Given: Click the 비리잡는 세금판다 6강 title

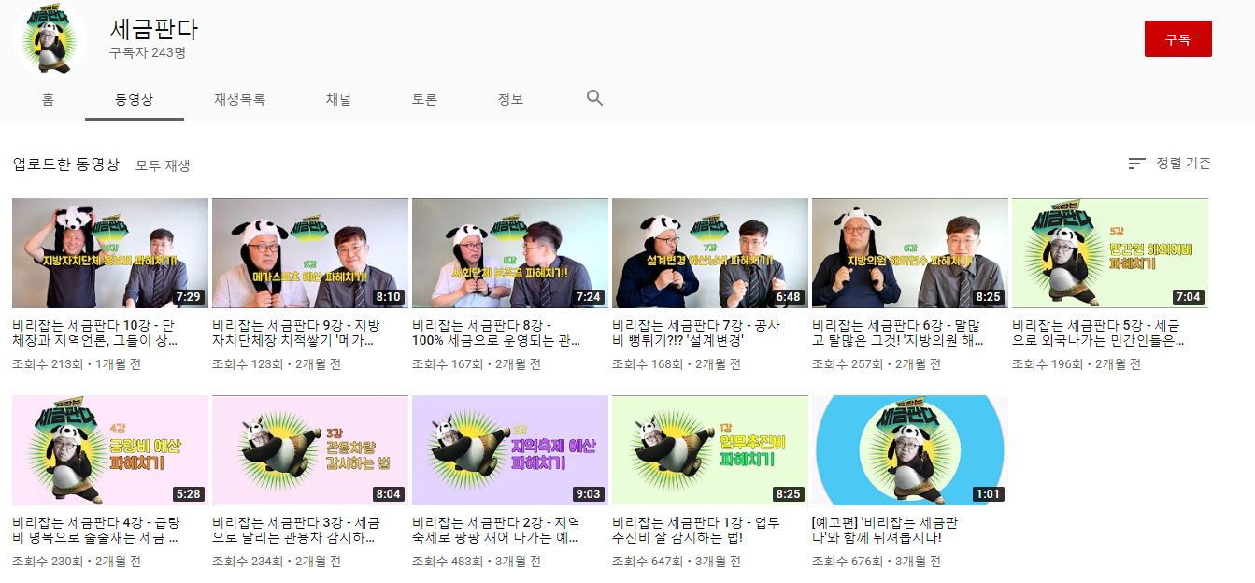Looking at the screenshot, I should (x=898, y=334).
